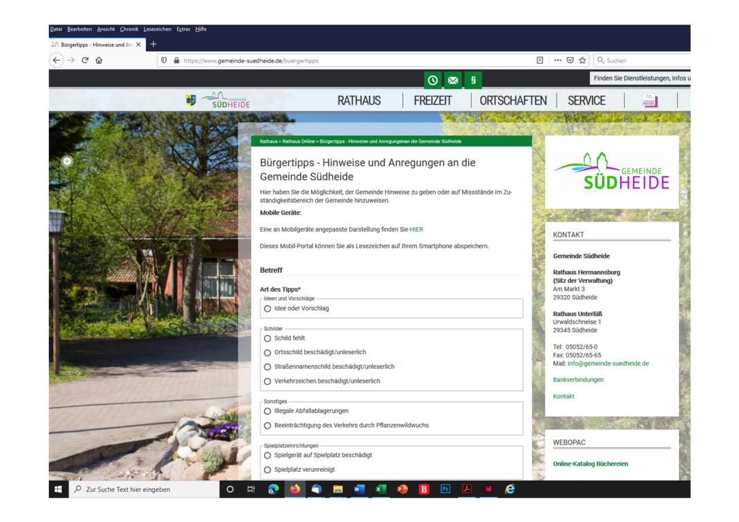The width and height of the screenshot is (739, 522).
Task: Open PowerPoint from the taskbar
Action: tap(402, 489)
